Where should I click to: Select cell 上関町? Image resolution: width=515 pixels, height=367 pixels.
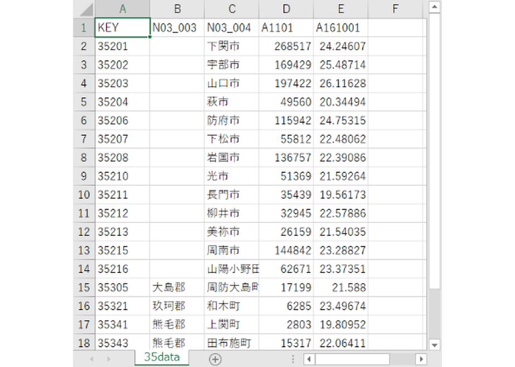tap(231, 324)
